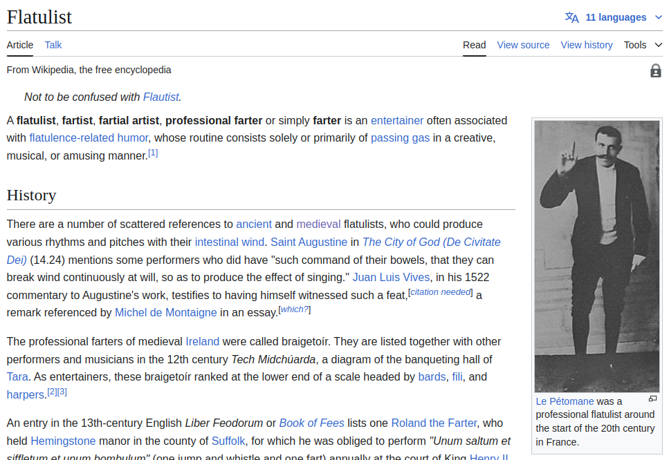Screen dimensions: 669x460
Task: Follow the Flautist disambiguation link
Action: tap(161, 97)
